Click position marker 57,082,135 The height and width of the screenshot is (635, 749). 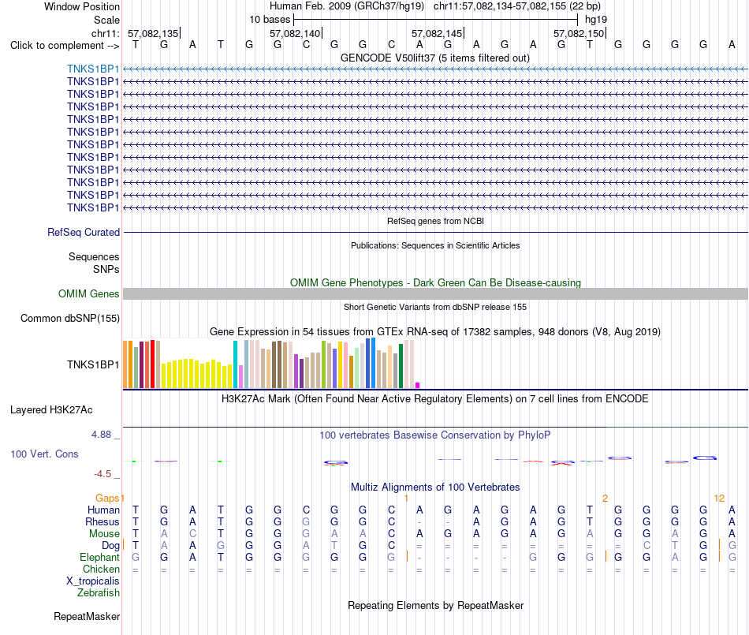click(x=153, y=33)
